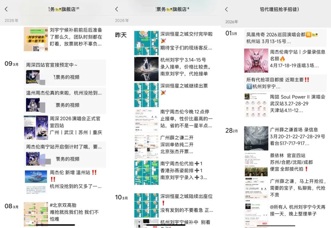Play the 周杰伦南宁站开启倒计时 video
The width and height of the screenshot is (331, 228).
click(x=33, y=159)
